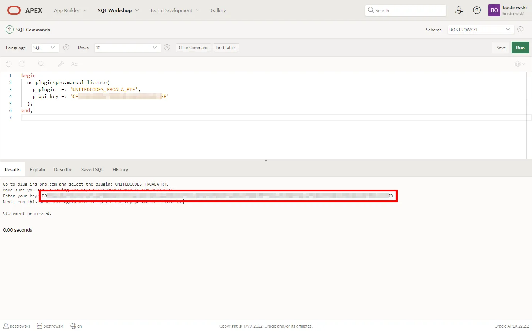
Task: Click the APEX logo home icon
Action: [14, 10]
